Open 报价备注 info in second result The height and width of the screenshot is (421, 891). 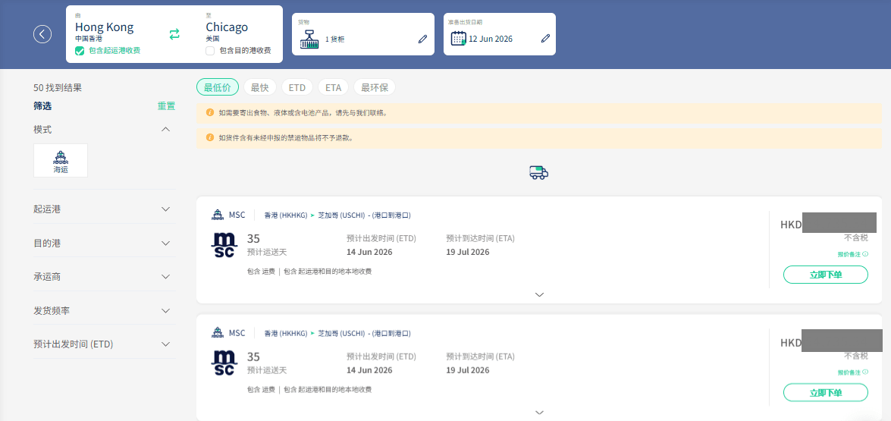click(853, 372)
